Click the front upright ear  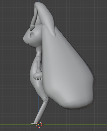[x=35, y=18]
